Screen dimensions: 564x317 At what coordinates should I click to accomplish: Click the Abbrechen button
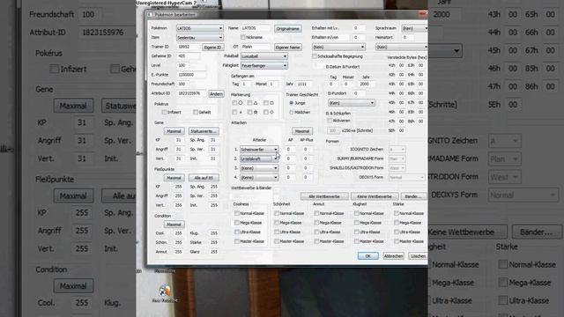click(394, 256)
